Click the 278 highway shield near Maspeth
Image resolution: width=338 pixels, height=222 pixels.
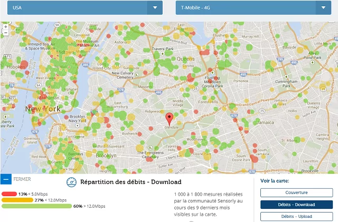tap(121, 90)
